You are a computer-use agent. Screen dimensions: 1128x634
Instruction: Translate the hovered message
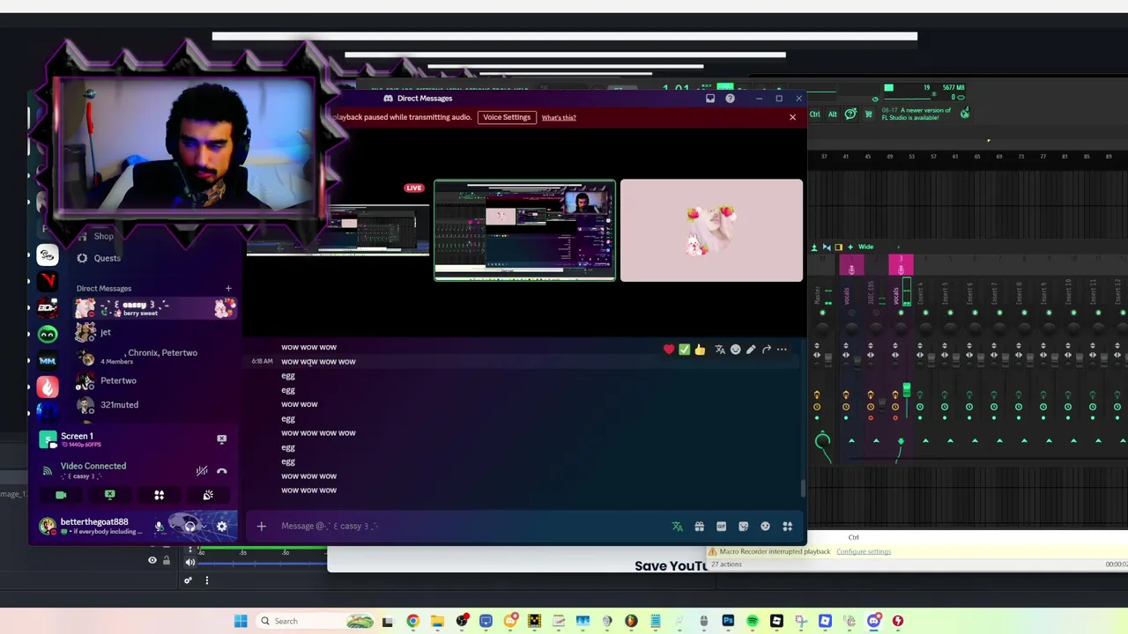pos(720,350)
